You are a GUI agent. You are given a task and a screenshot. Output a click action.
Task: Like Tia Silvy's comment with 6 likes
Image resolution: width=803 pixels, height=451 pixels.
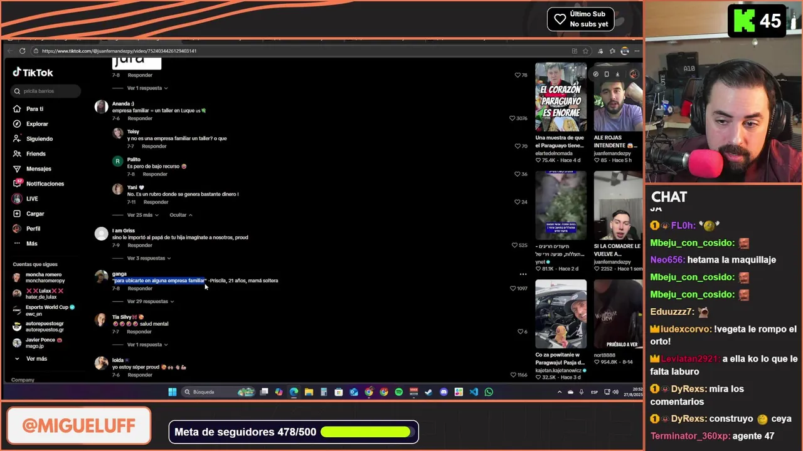[x=520, y=331]
